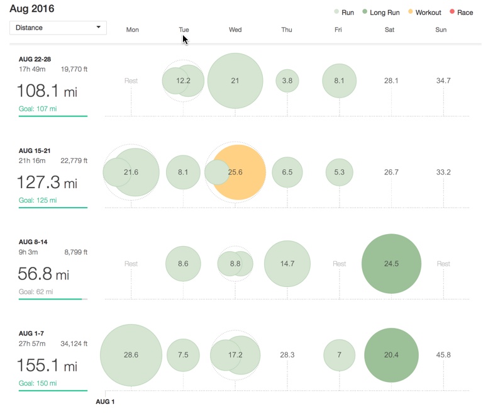Screen dimensions: 488x416
Task: Toggle the Long Run legend item
Action: 380,13
